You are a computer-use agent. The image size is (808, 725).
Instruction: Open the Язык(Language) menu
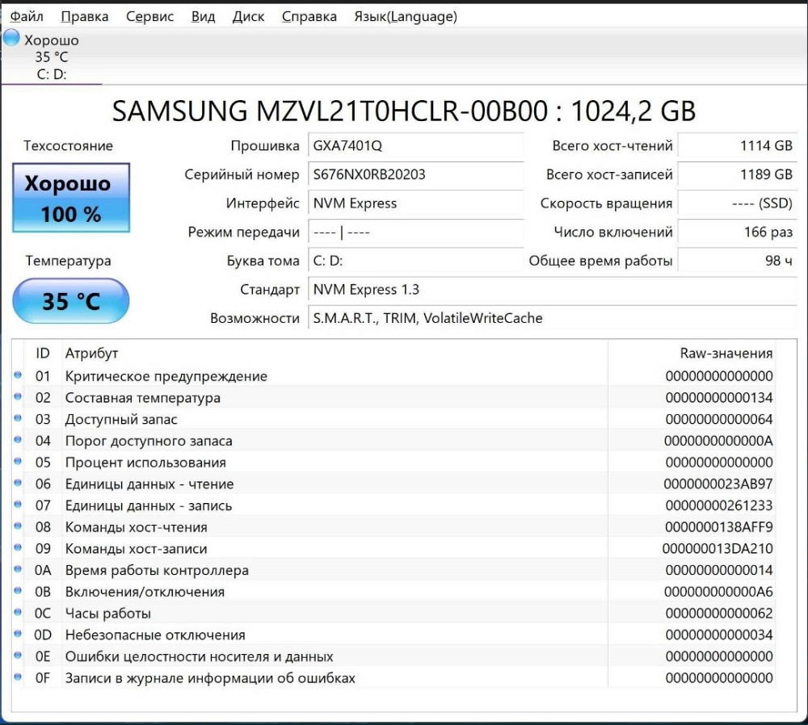[404, 15]
